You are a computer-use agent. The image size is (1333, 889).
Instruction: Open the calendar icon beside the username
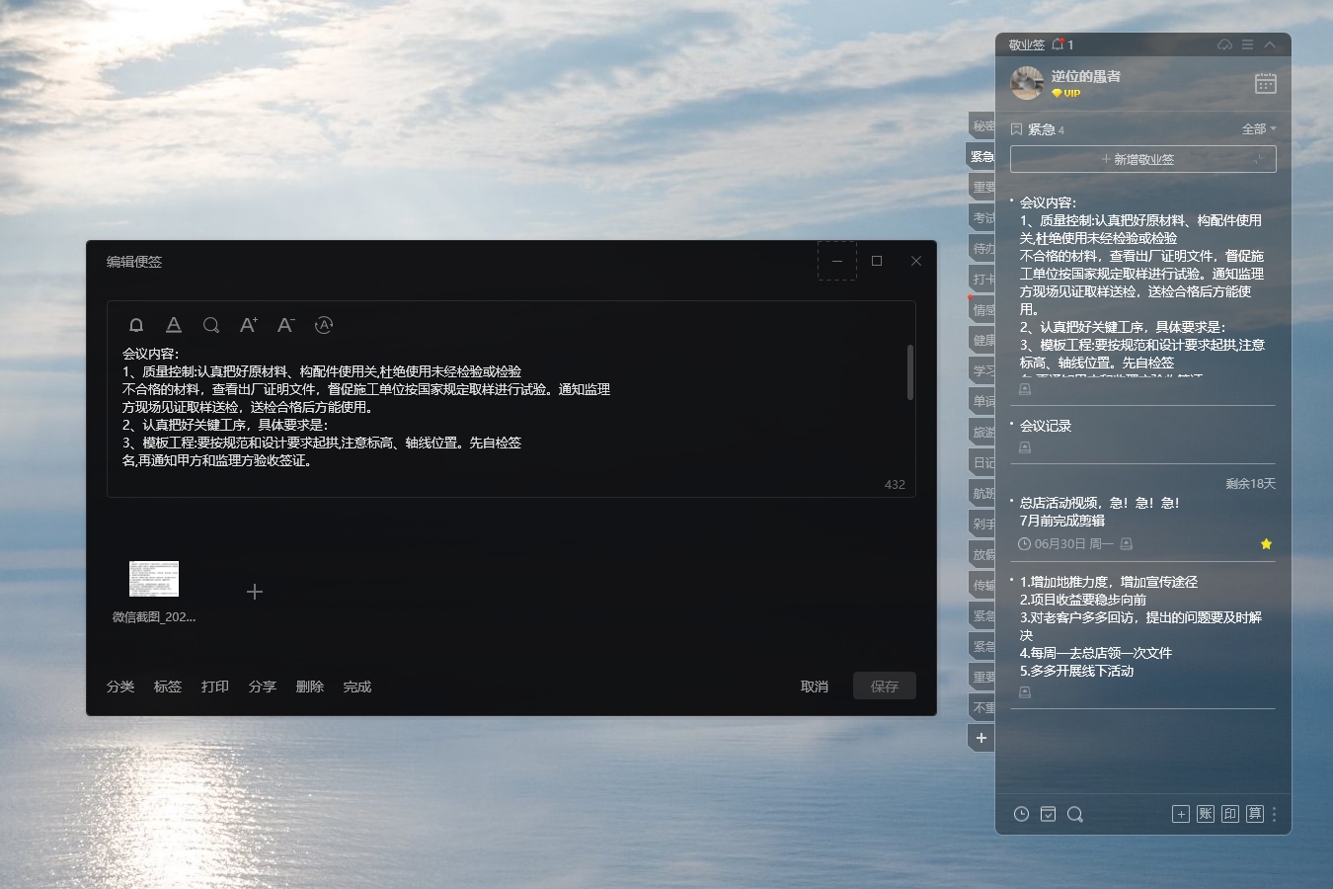pyautogui.click(x=1265, y=84)
